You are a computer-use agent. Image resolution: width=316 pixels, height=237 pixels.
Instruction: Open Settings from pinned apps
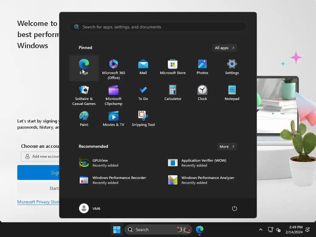pyautogui.click(x=232, y=68)
